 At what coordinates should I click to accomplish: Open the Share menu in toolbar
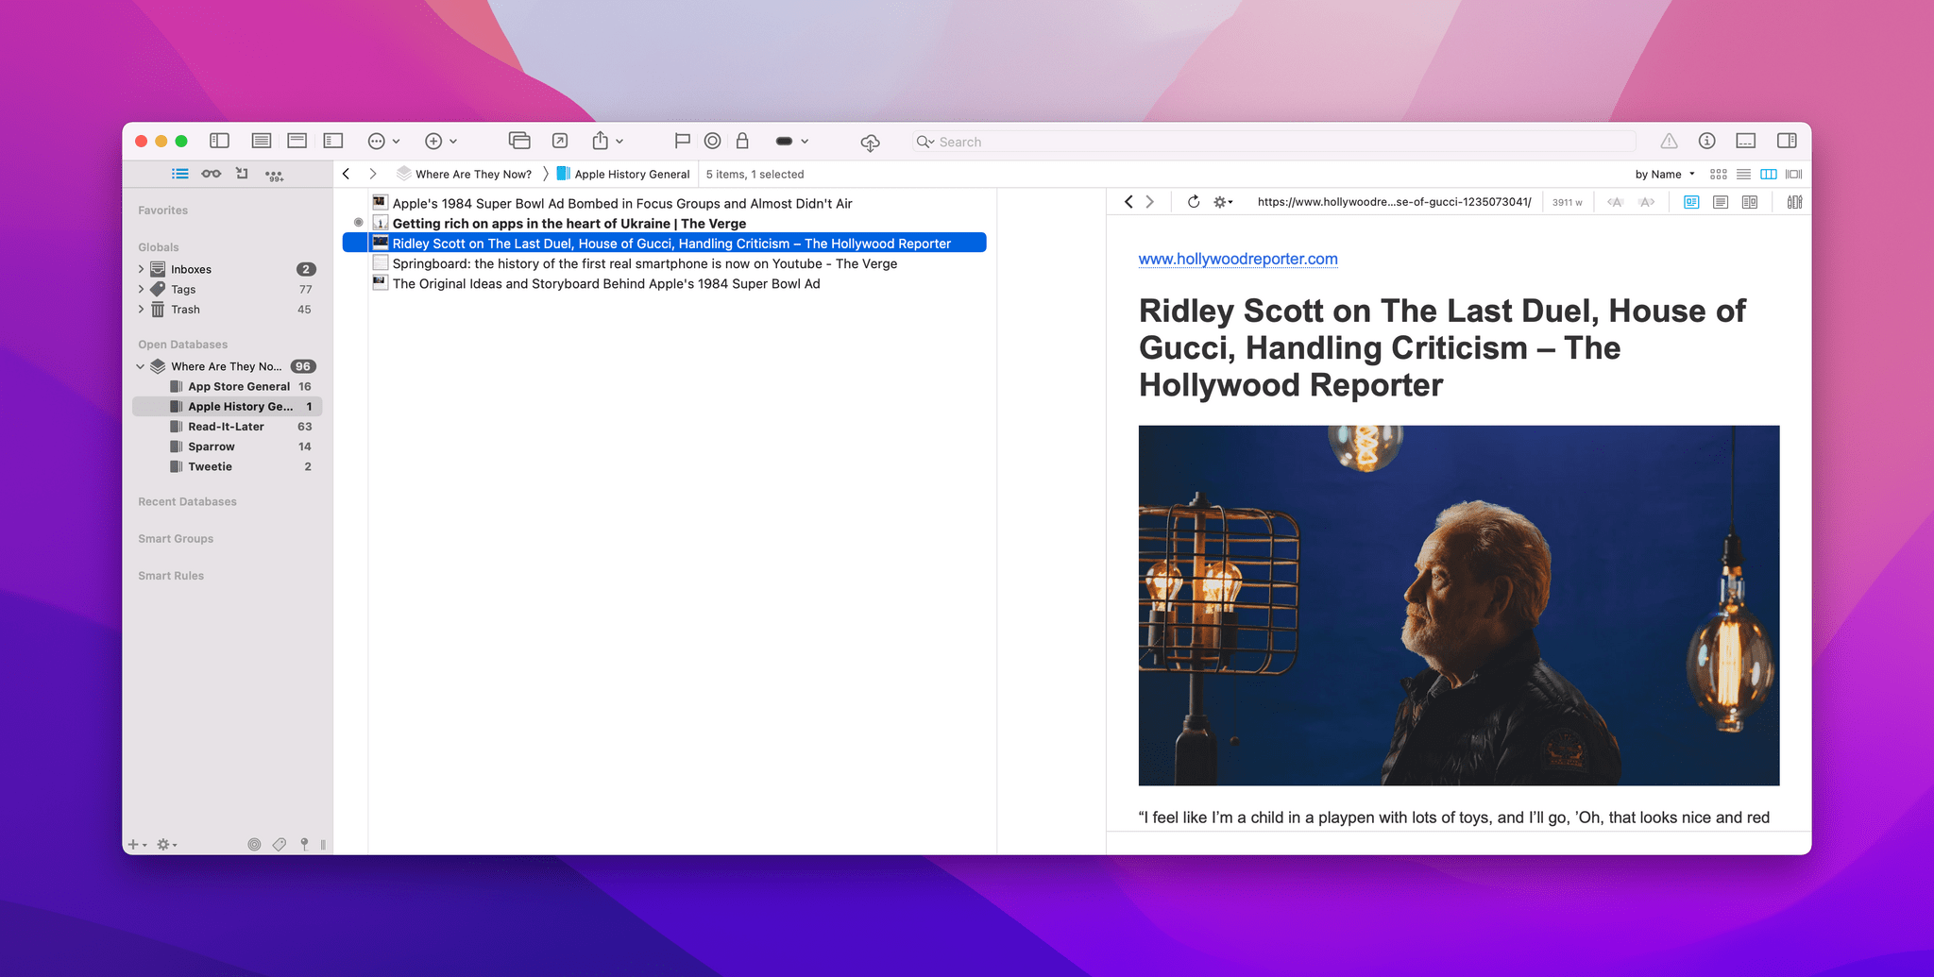click(x=607, y=141)
